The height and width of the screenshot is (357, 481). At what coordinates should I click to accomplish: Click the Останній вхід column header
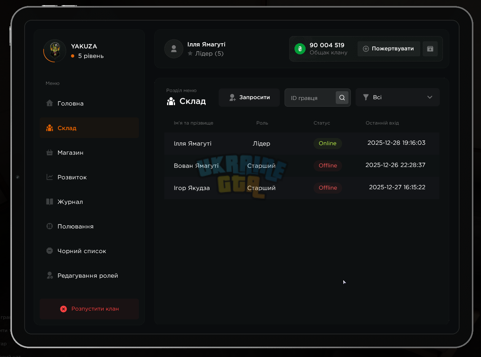click(382, 123)
